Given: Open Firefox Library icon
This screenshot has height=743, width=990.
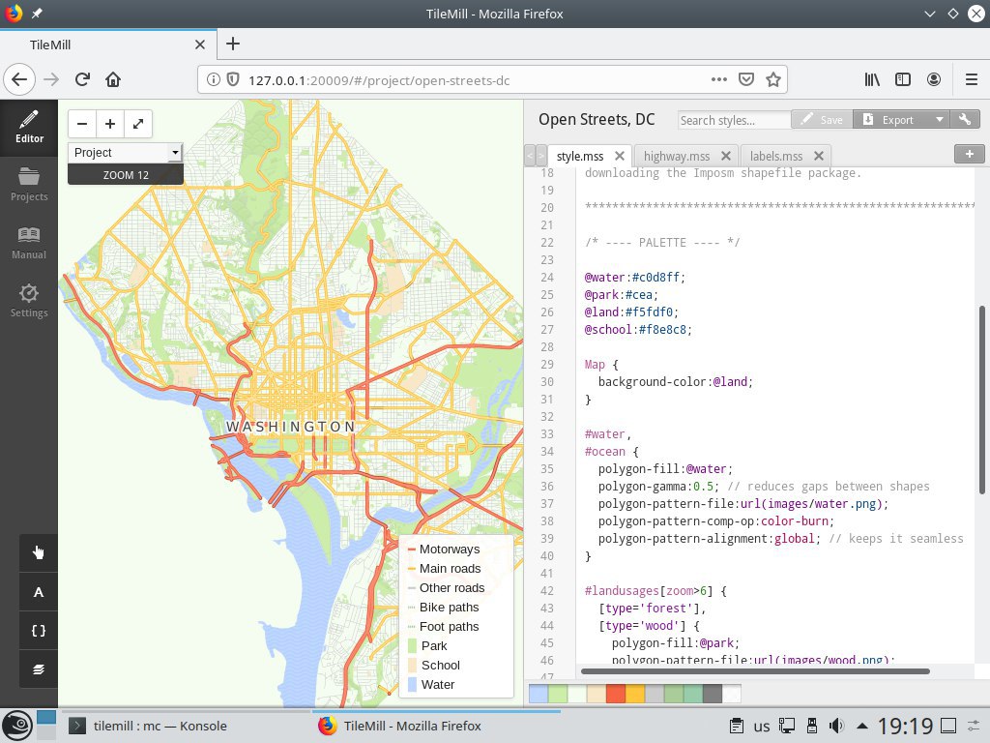Looking at the screenshot, I should point(872,79).
